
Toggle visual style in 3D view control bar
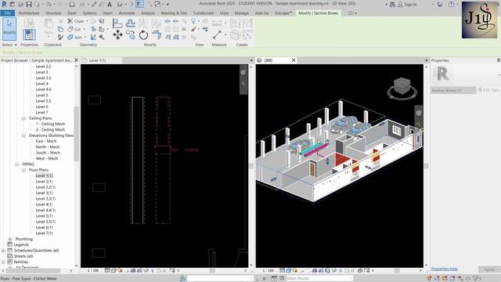pos(289,270)
